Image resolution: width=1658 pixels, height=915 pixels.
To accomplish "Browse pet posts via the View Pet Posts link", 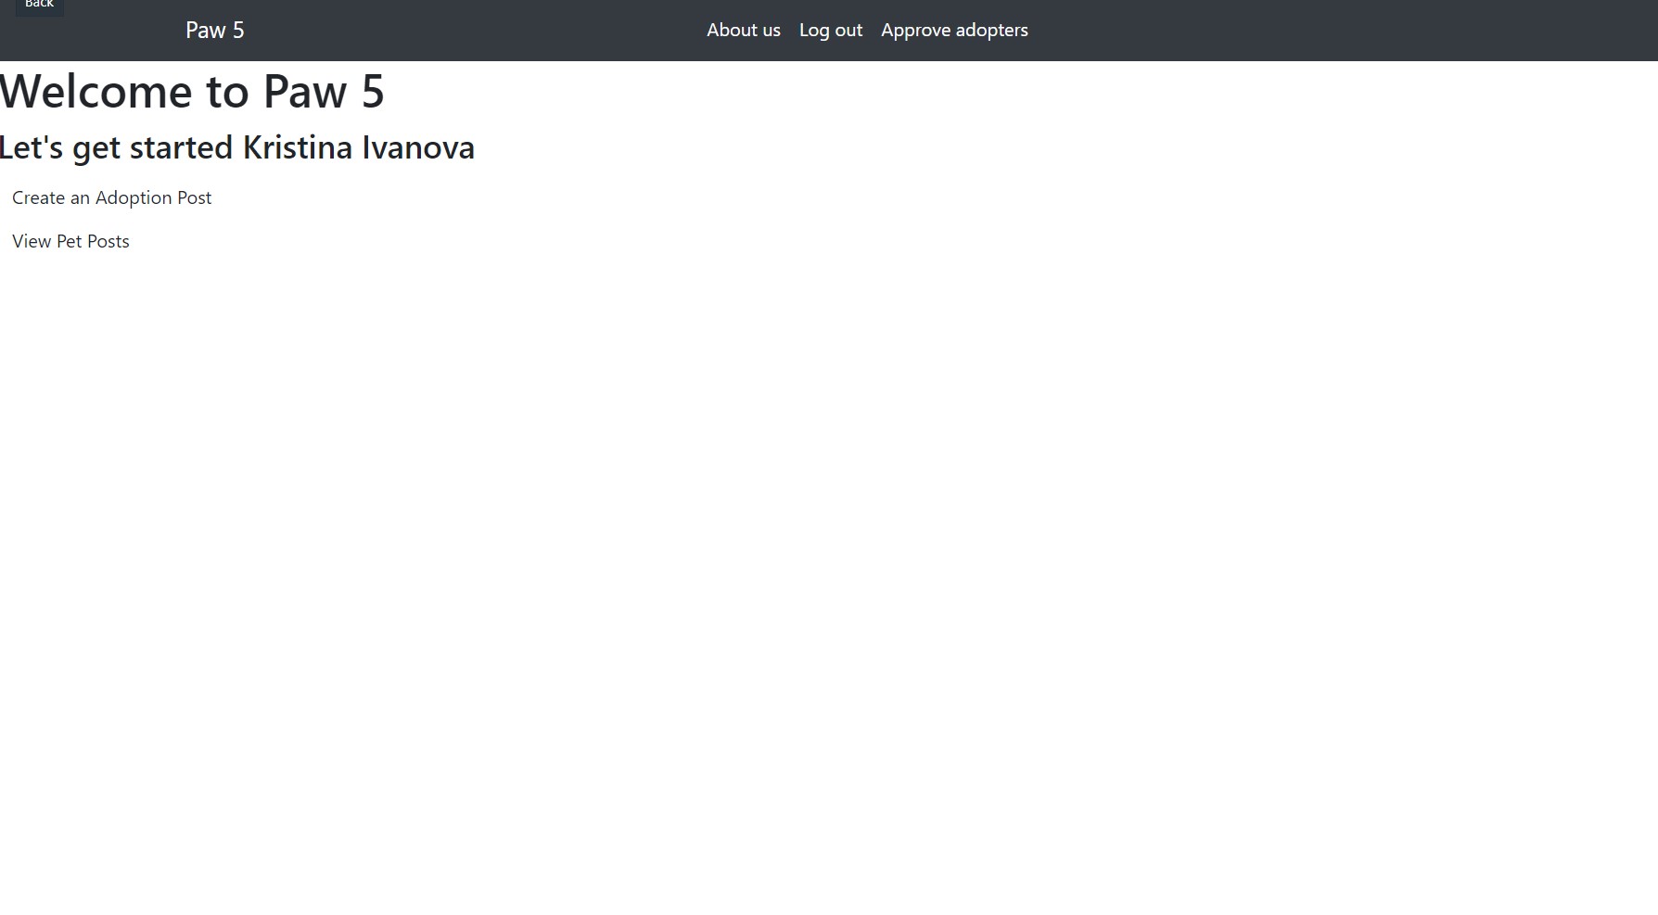I will [70, 242].
